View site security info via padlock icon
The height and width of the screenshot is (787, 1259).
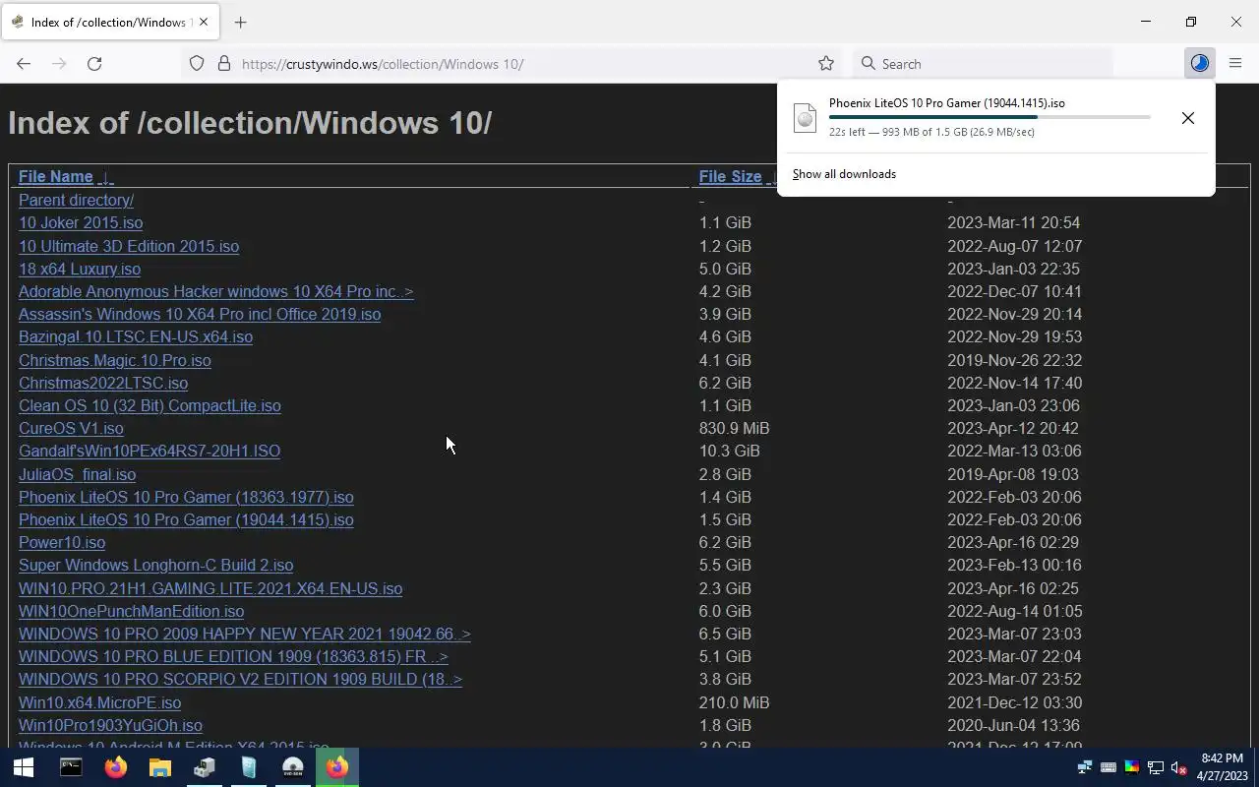pyautogui.click(x=224, y=63)
